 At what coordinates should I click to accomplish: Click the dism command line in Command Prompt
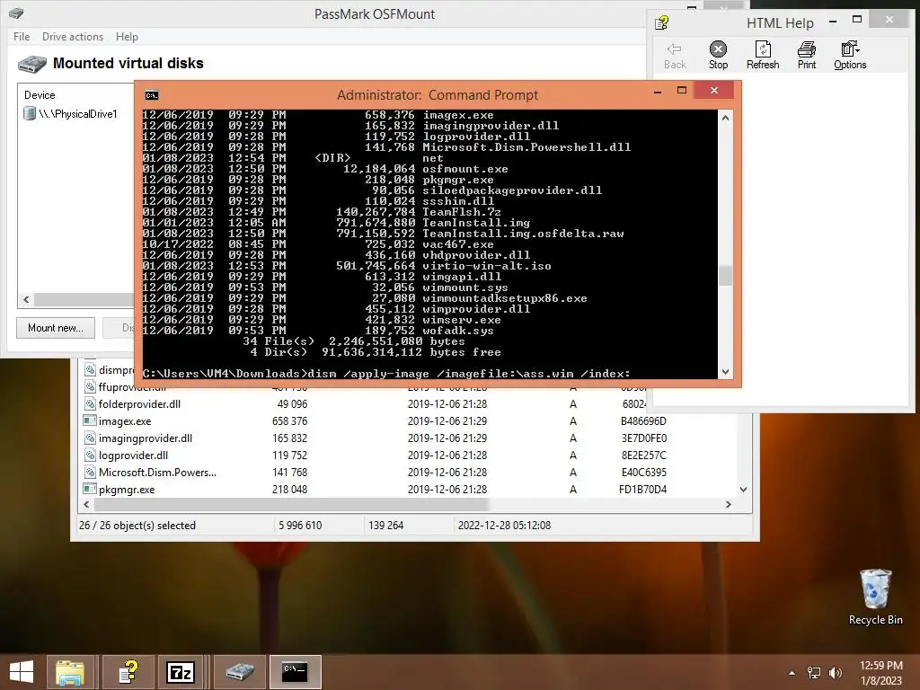386,373
